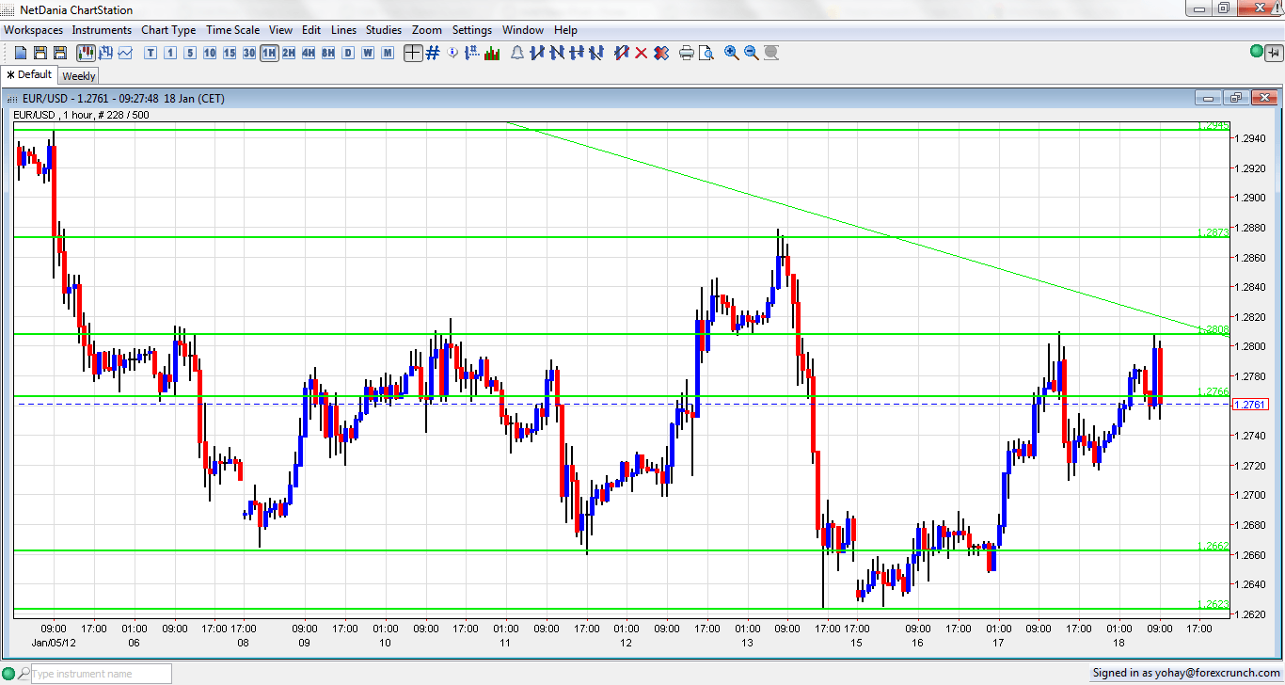The image size is (1285, 685).
Task: Expand the Studies menu
Action: tap(383, 30)
